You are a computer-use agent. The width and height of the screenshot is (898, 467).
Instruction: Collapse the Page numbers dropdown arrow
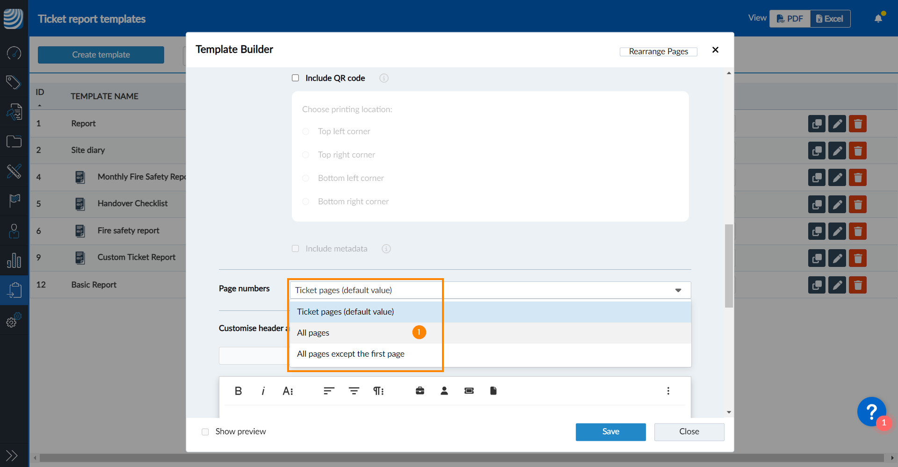pos(678,290)
